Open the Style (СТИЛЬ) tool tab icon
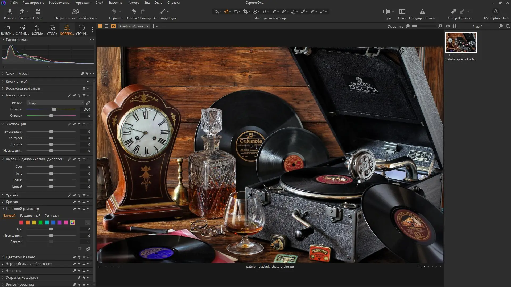 pyautogui.click(x=52, y=28)
